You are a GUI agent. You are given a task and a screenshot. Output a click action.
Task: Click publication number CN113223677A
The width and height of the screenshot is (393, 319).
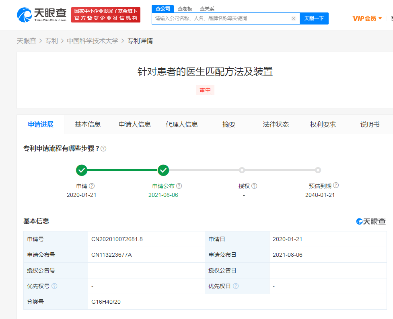pyautogui.click(x=111, y=255)
